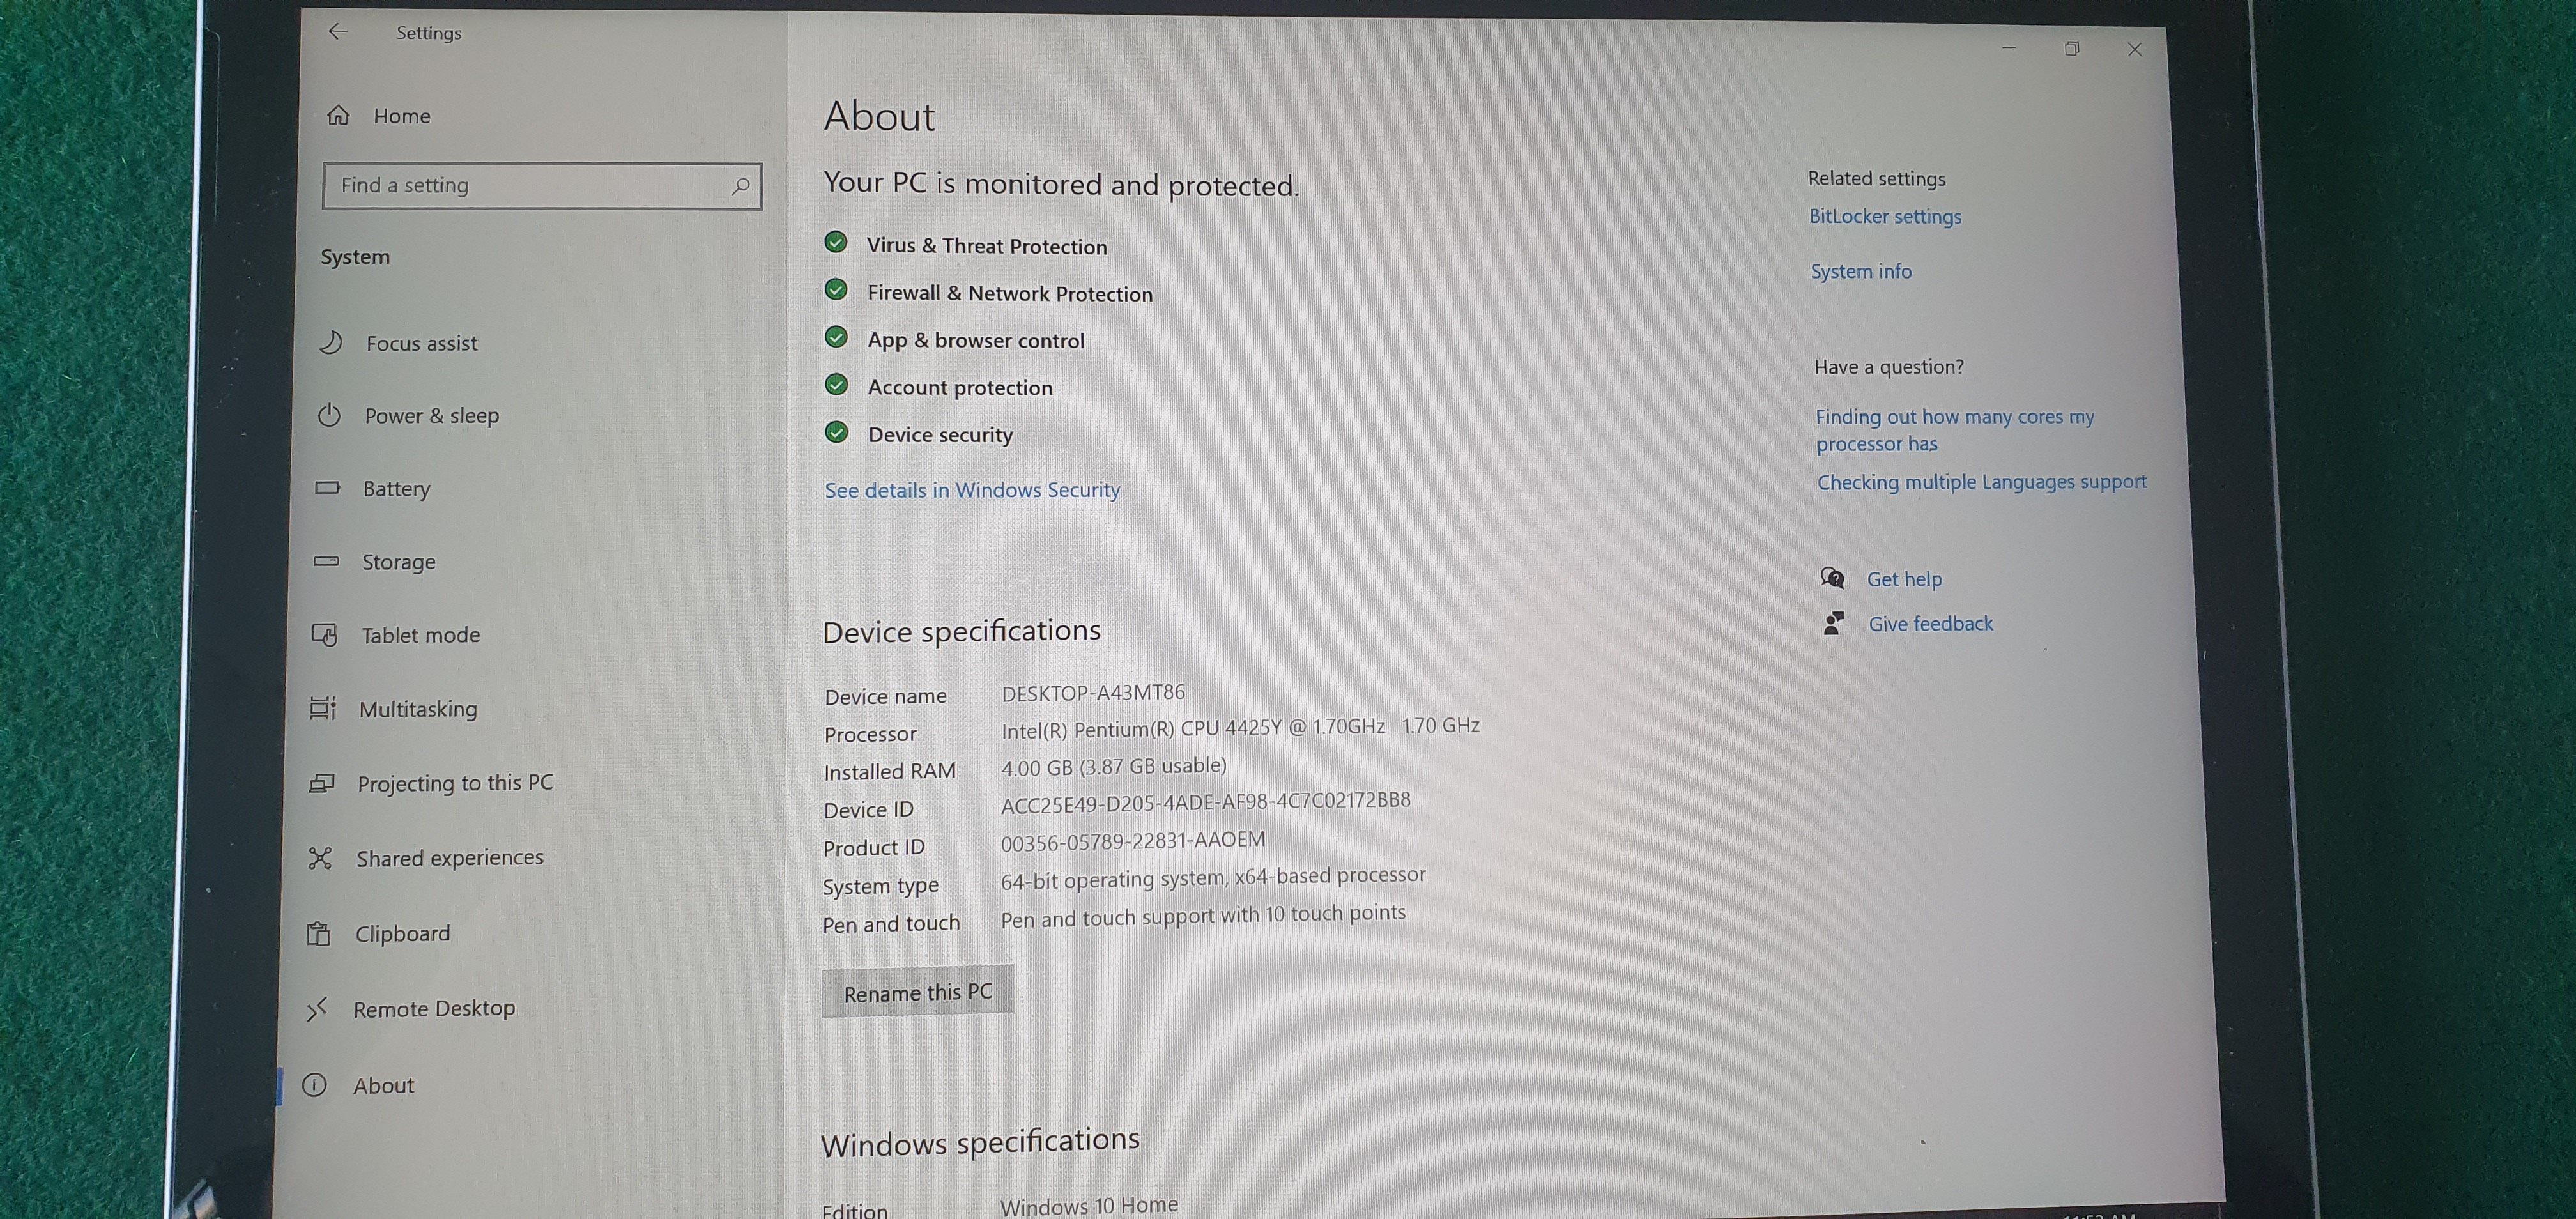Go to Projecting to this PC

coord(454,783)
